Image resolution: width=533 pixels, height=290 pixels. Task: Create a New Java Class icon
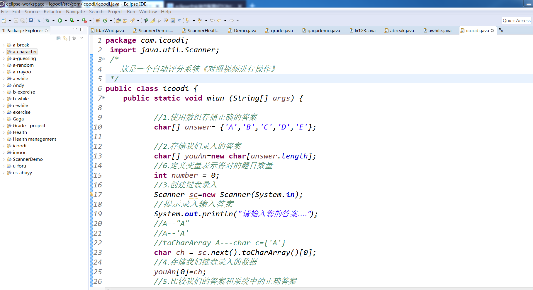tap(105, 20)
